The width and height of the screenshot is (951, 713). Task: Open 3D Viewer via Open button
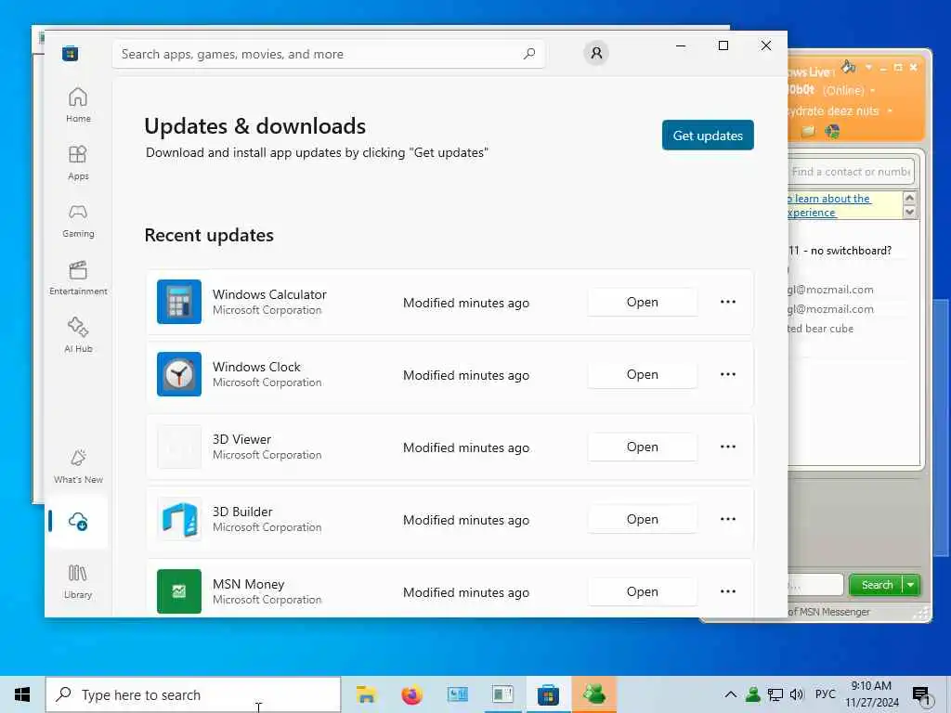643,447
